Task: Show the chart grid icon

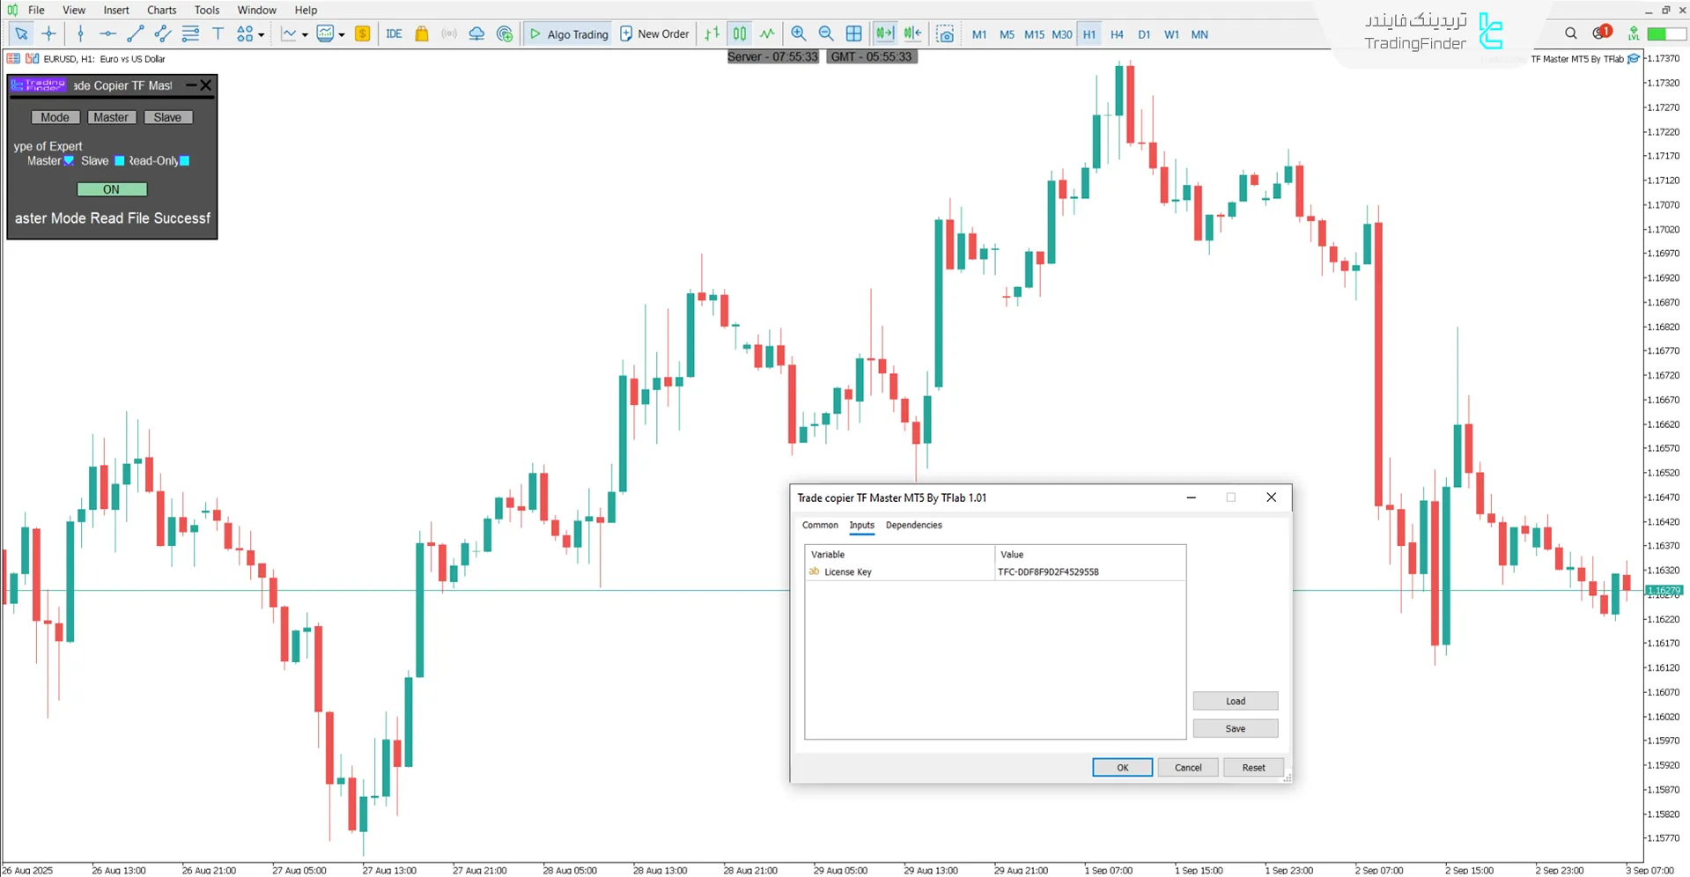Action: tap(853, 33)
